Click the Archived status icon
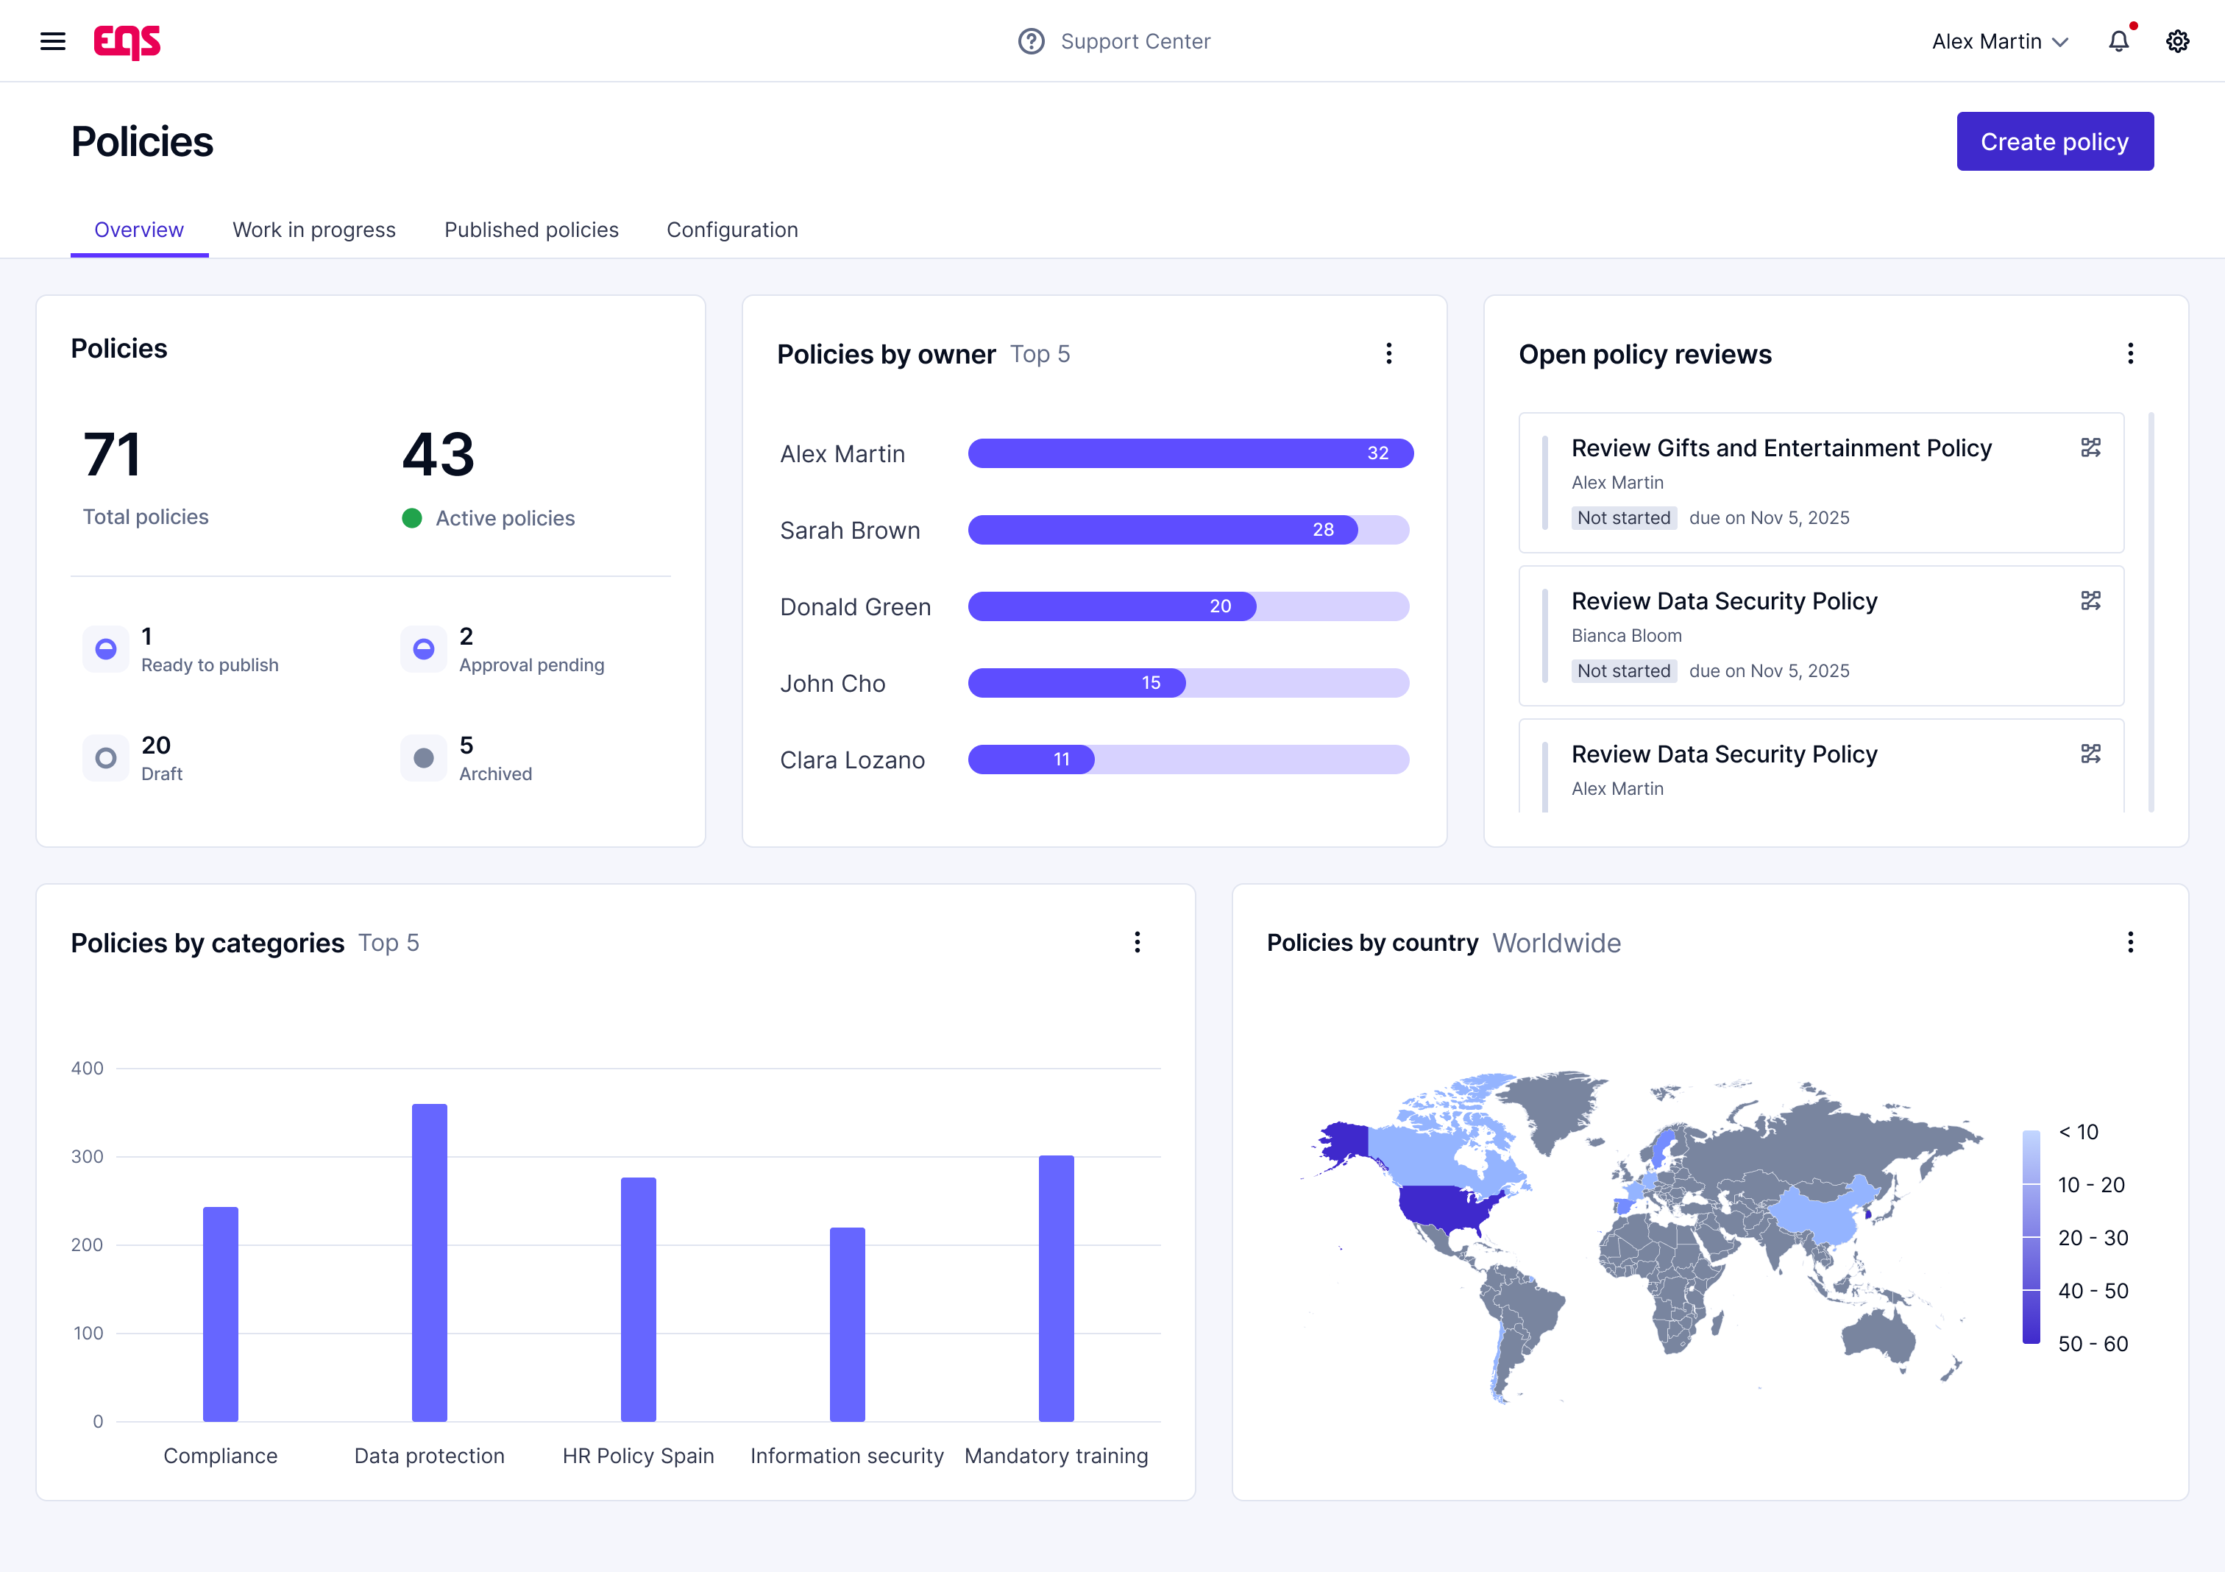The height and width of the screenshot is (1572, 2225). click(424, 758)
